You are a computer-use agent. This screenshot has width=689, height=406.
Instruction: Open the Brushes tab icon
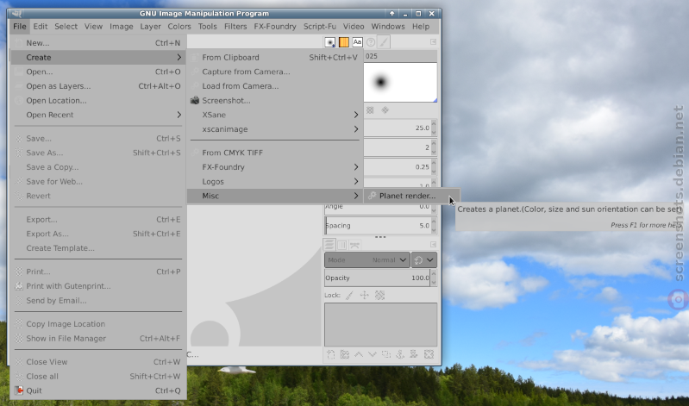(330, 42)
